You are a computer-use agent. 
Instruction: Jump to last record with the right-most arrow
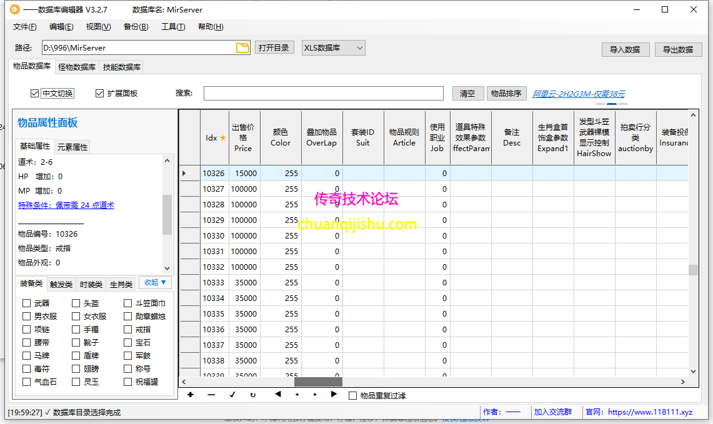336,396
